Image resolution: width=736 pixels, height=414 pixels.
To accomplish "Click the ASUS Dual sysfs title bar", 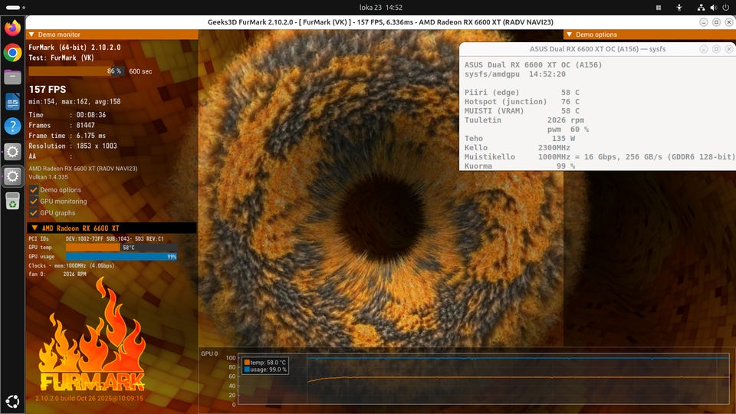I will click(597, 49).
